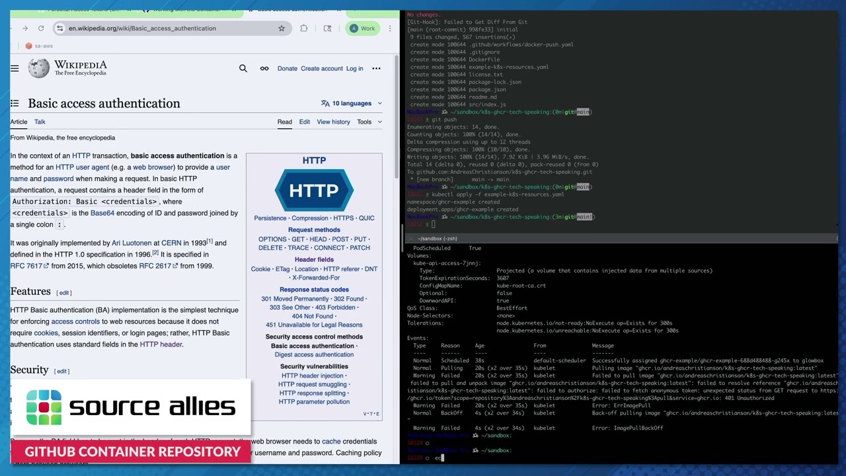Open the PATCH request method link
The height and width of the screenshot is (476, 846).
tap(360, 248)
